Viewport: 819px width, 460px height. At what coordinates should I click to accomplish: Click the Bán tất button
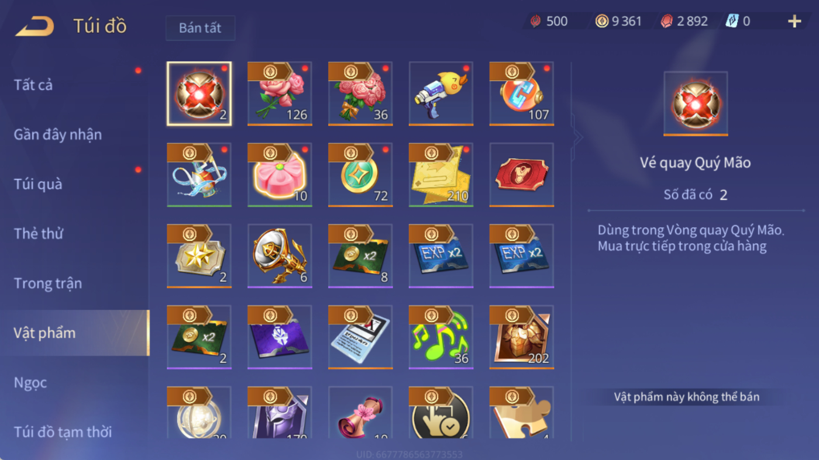(x=200, y=28)
